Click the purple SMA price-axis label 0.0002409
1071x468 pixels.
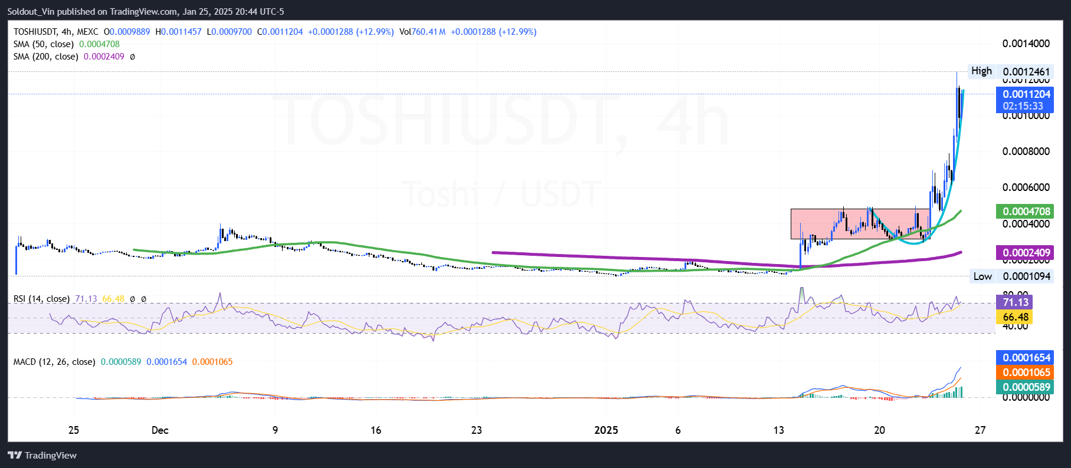[x=1026, y=253]
